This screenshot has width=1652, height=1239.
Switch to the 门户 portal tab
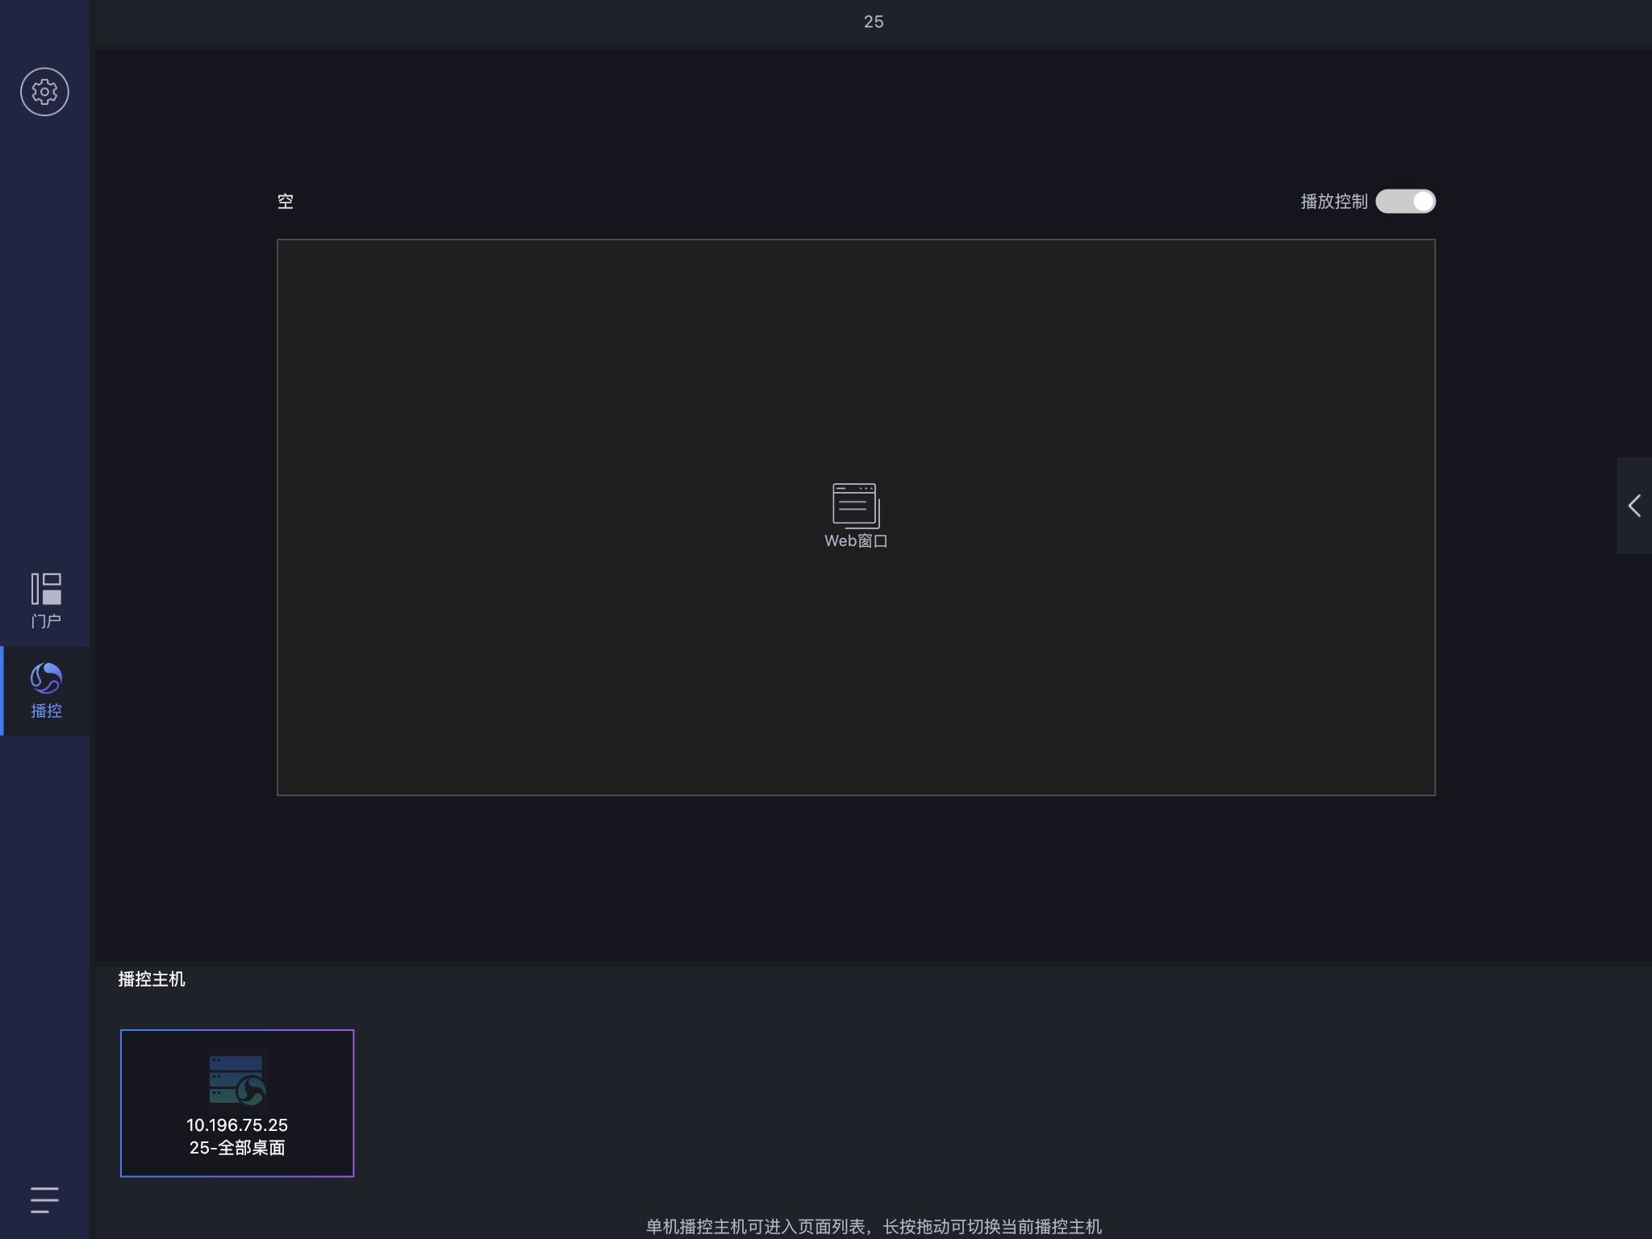pyautogui.click(x=46, y=601)
